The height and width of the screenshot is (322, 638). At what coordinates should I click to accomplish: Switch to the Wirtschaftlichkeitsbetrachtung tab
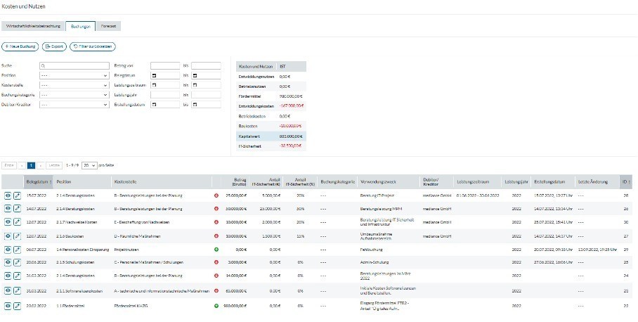coord(33,26)
